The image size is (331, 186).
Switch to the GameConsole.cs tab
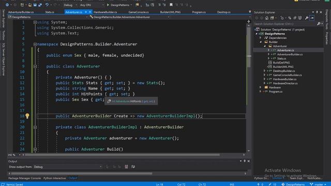coord(139,12)
